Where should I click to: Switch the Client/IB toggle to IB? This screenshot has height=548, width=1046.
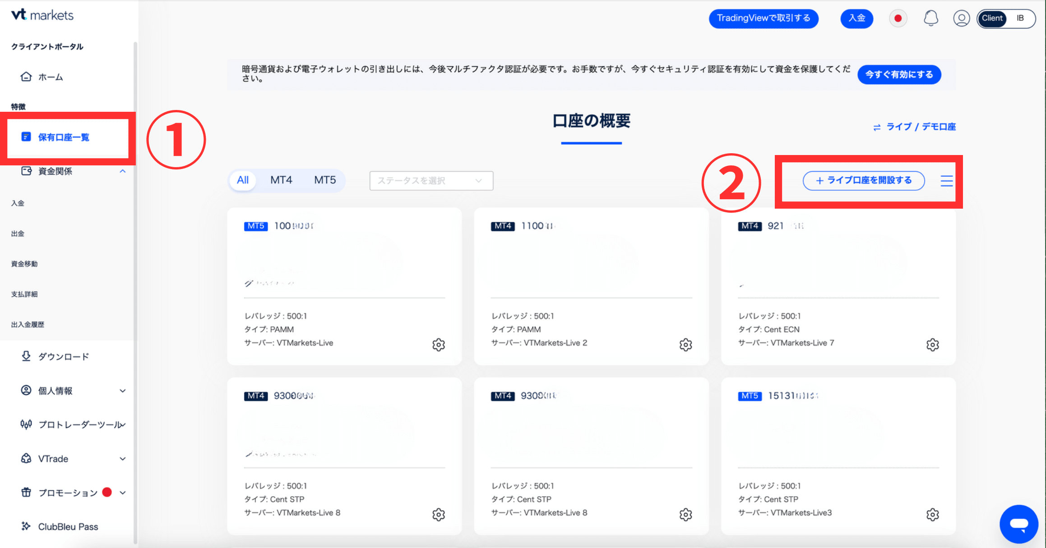point(1020,18)
